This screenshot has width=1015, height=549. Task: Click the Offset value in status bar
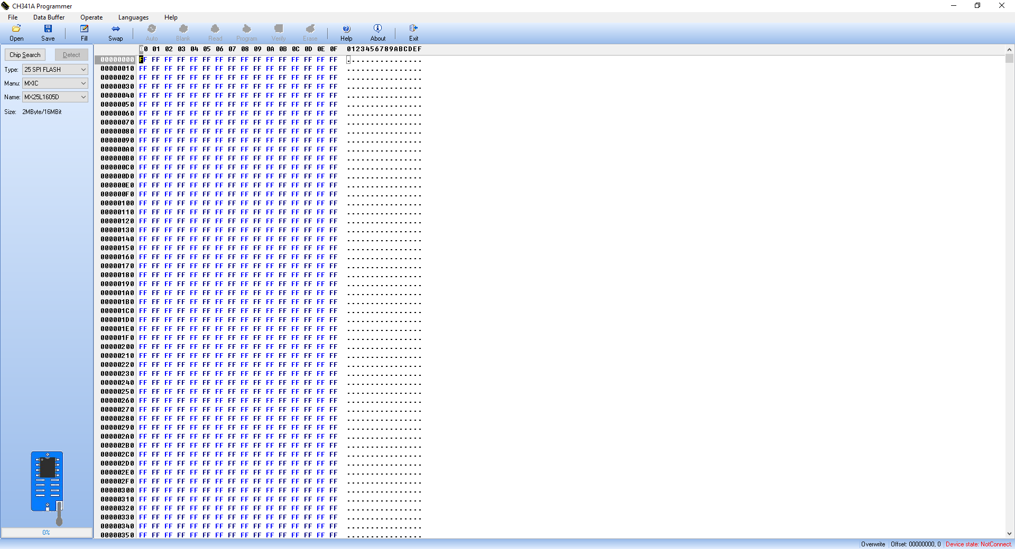coord(916,544)
